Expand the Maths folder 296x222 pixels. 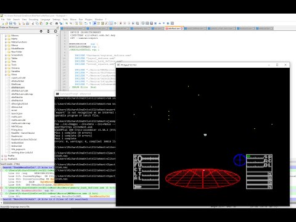click(x=6, y=39)
